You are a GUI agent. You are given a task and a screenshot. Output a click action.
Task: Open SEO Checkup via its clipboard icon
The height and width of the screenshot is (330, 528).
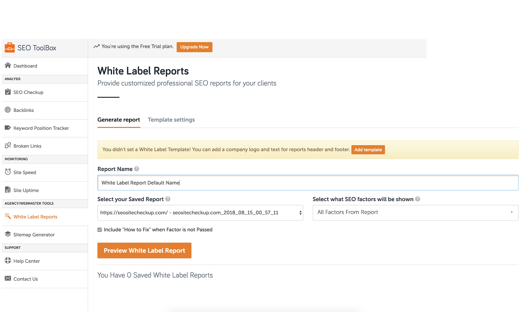pyautogui.click(x=8, y=92)
